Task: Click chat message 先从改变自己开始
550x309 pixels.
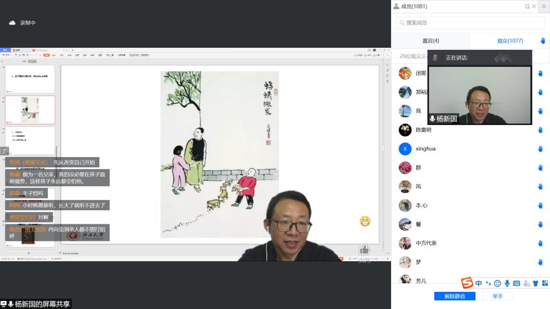Action: pyautogui.click(x=52, y=162)
